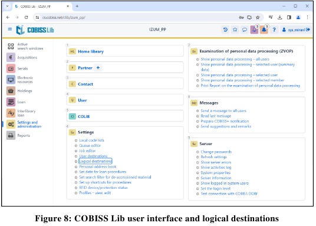Open RFID device/protection status

pos(103,188)
